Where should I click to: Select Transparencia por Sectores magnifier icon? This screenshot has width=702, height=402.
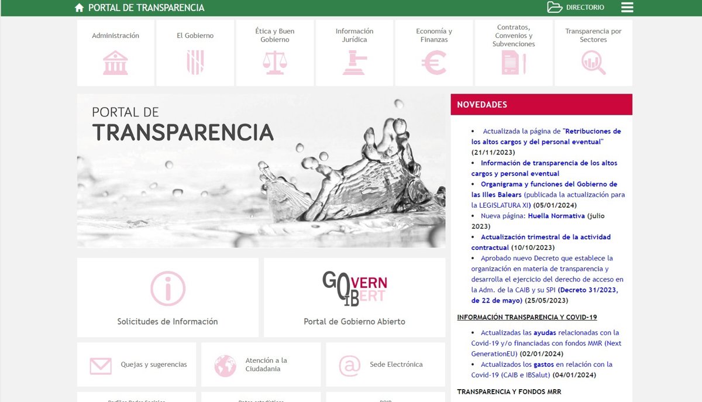pyautogui.click(x=593, y=63)
